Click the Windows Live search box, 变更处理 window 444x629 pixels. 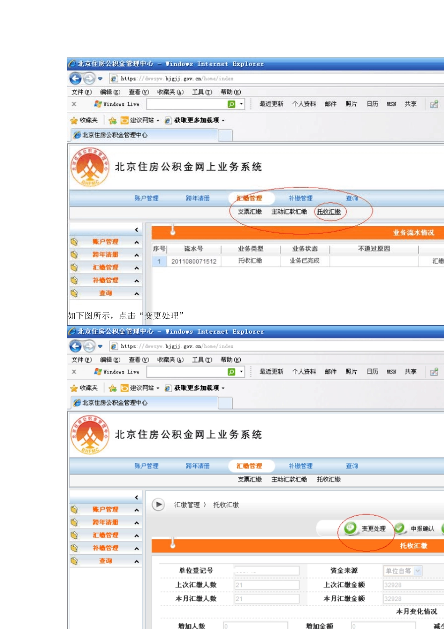[187, 372]
